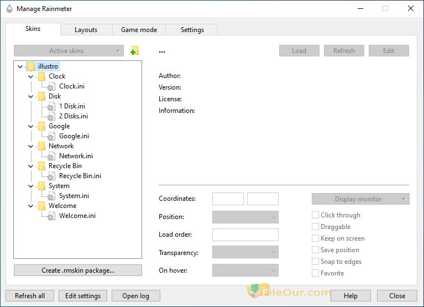This screenshot has height=307, width=424.
Task: Switch to the Skins tab
Action: (33, 29)
